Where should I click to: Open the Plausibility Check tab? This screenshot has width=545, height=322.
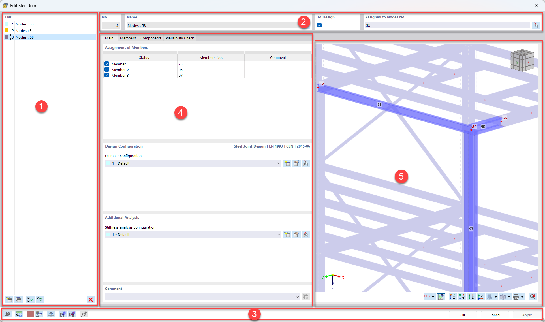pyautogui.click(x=180, y=38)
